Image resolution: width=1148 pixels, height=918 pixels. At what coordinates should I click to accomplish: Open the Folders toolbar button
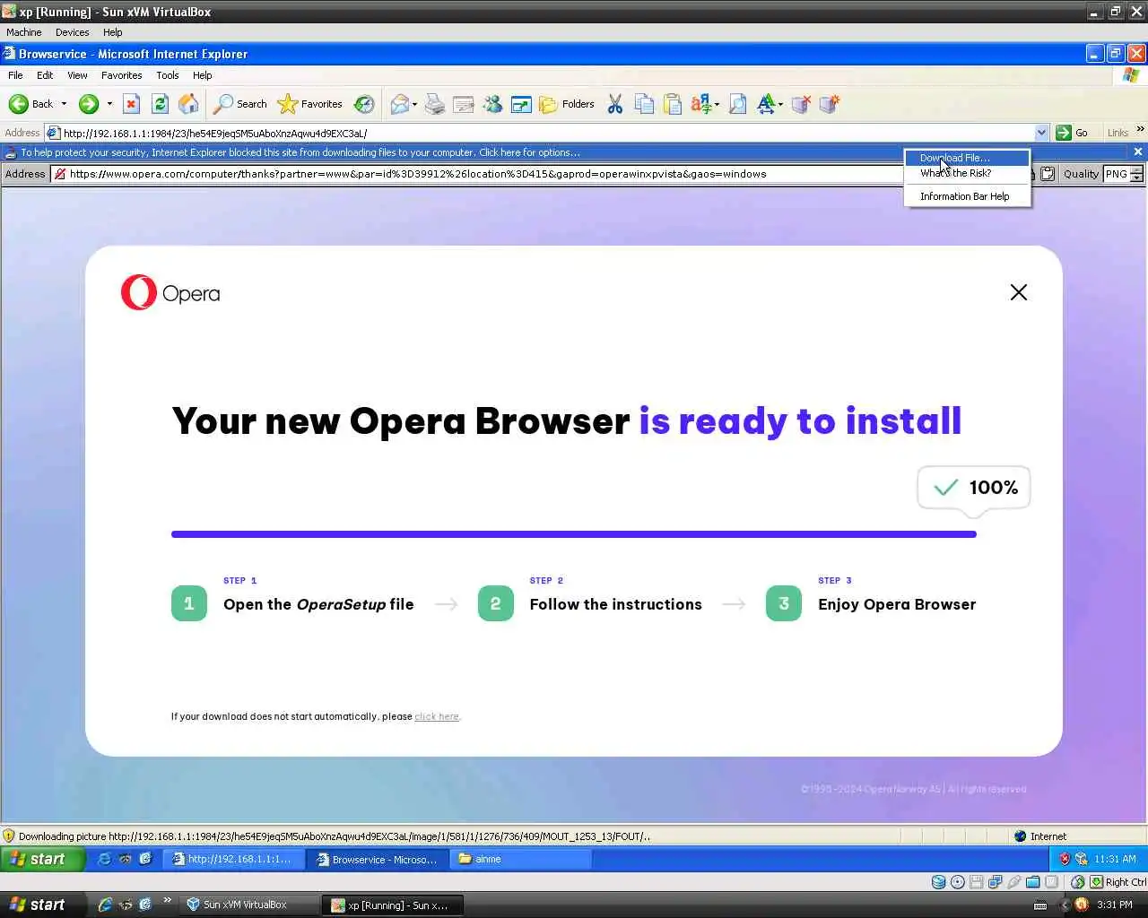click(x=567, y=105)
